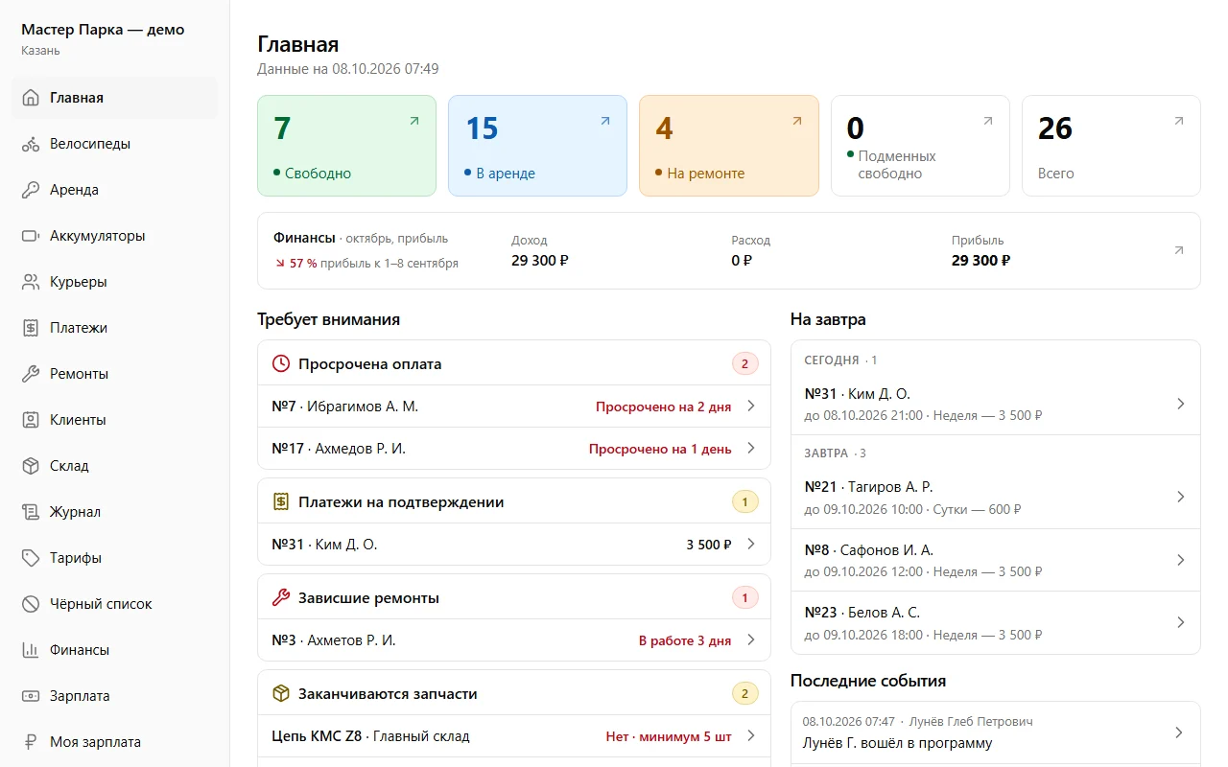Click the arrow icon on the Свободно card
This screenshot has height=767, width=1228.
click(x=414, y=121)
